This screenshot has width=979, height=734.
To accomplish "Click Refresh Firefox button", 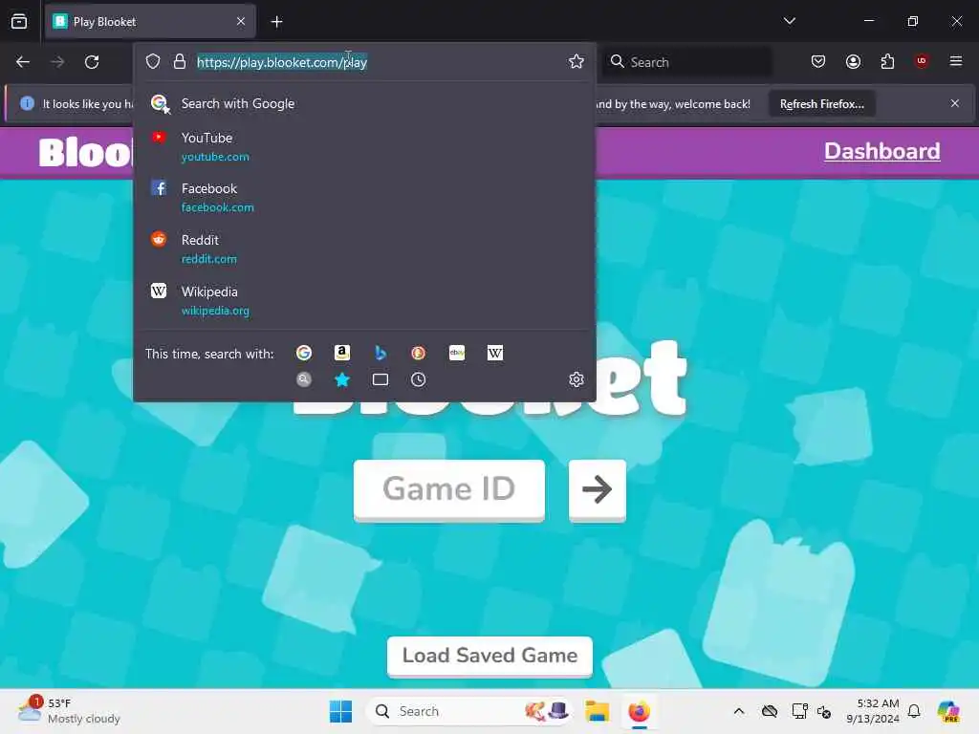I will click(x=821, y=103).
